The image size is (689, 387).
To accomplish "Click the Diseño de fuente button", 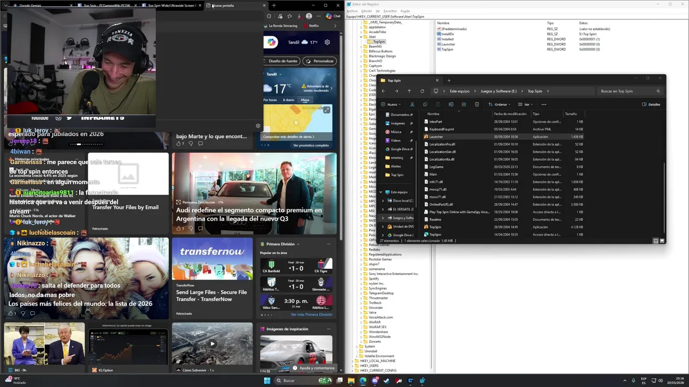I will point(282,61).
